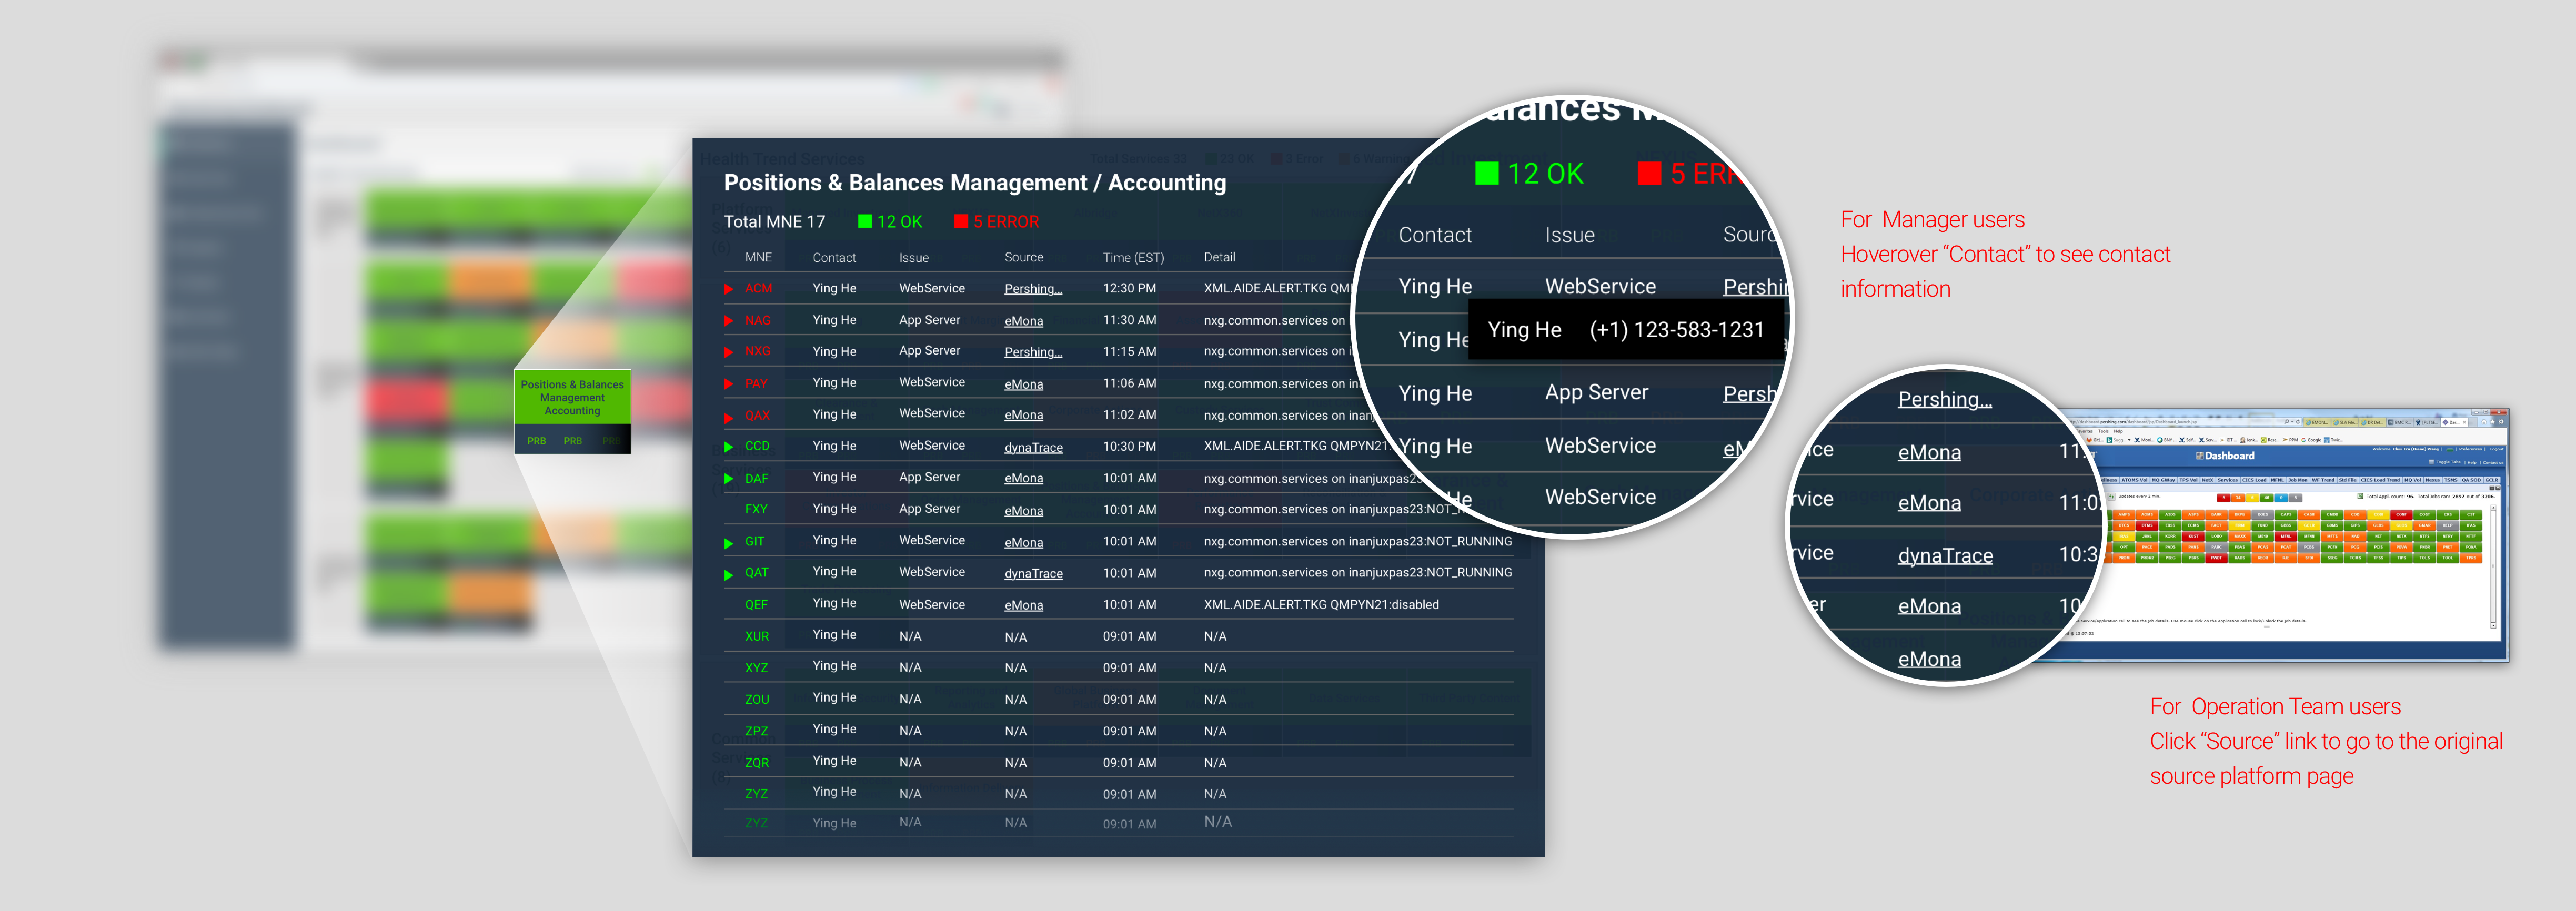Select the ZQR mnemonic code

[757, 763]
